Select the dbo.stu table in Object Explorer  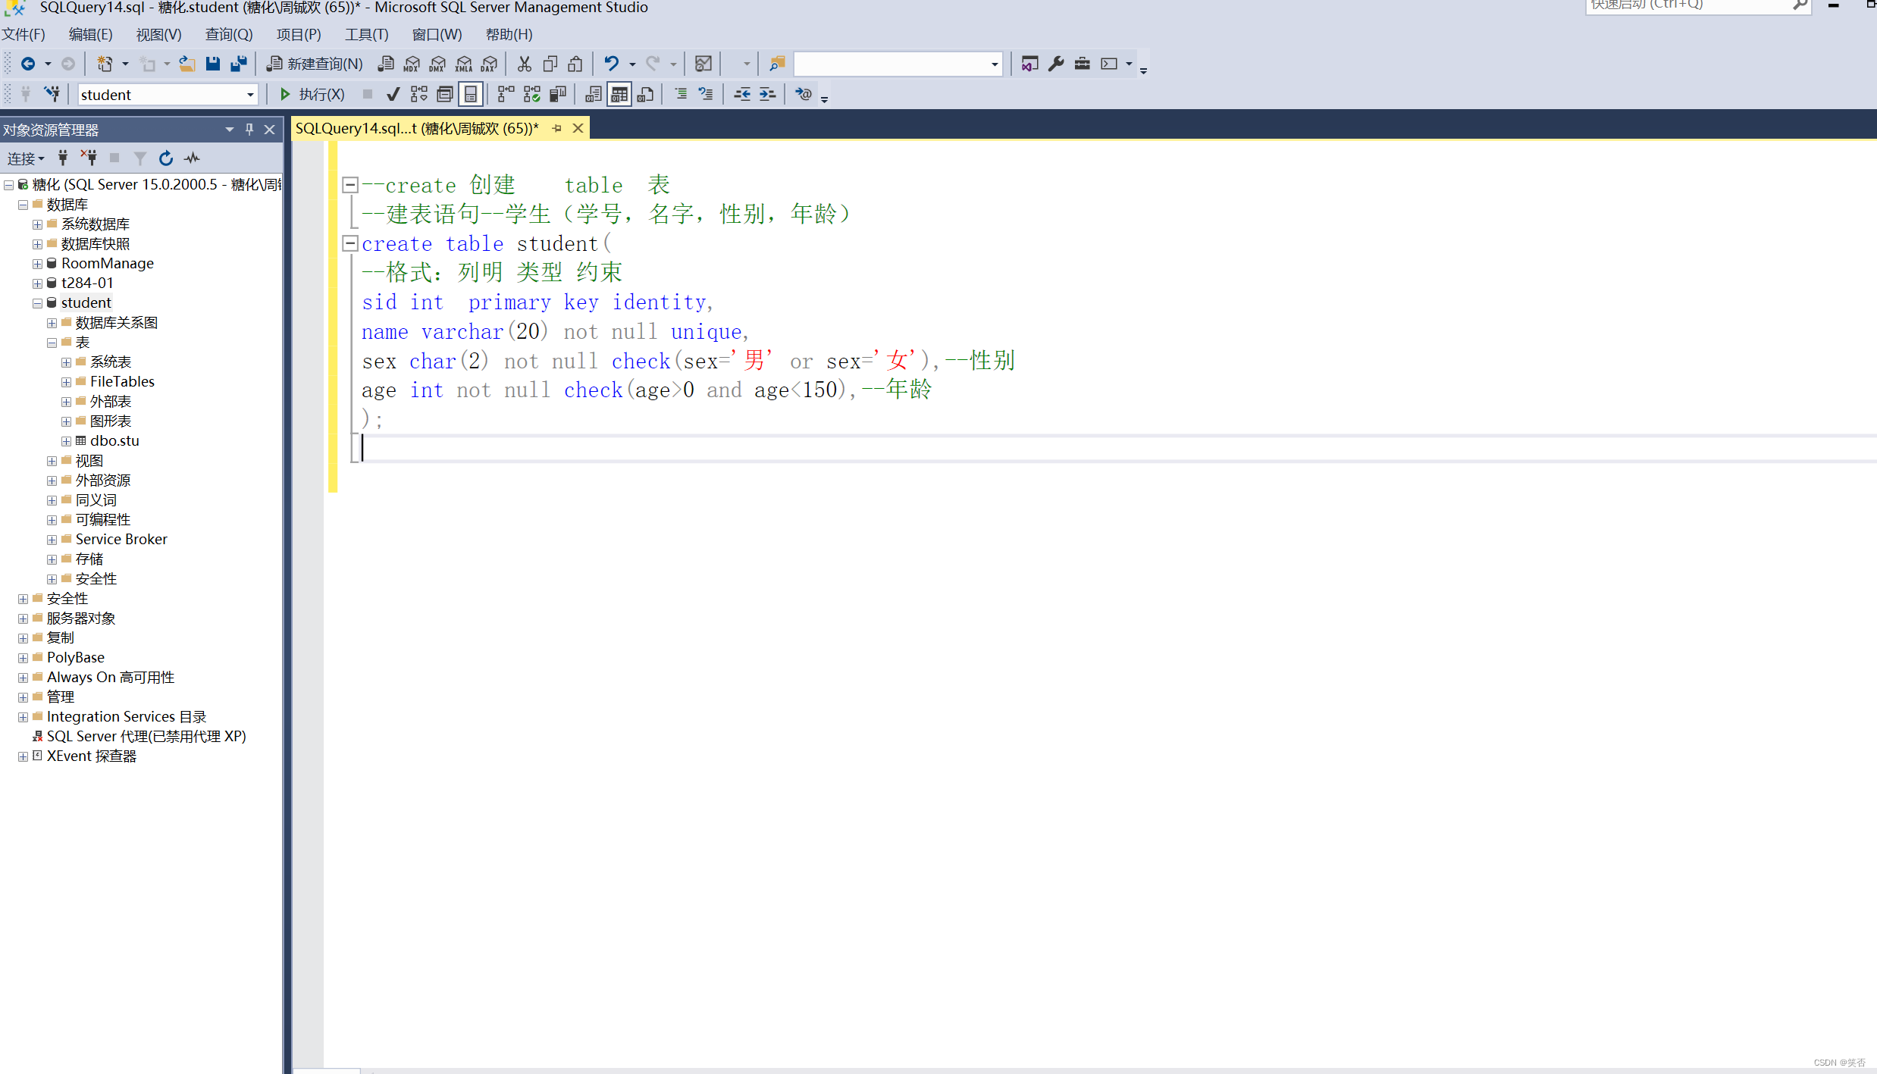[114, 440]
